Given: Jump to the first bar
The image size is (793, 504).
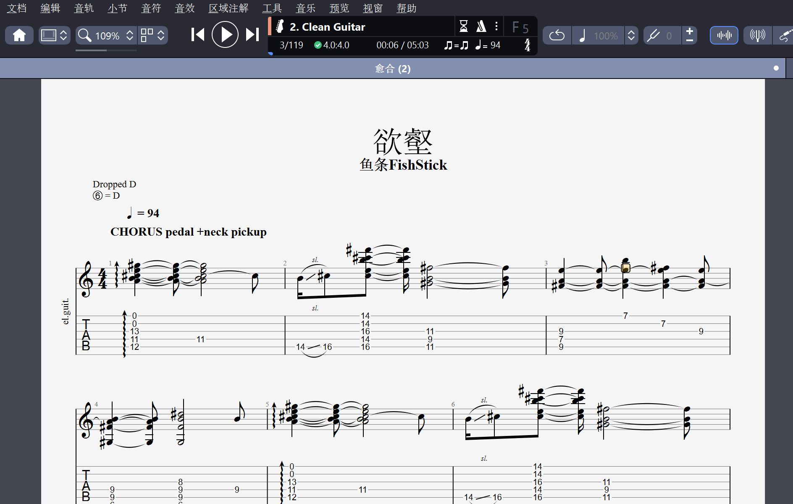Looking at the screenshot, I should click(x=197, y=35).
